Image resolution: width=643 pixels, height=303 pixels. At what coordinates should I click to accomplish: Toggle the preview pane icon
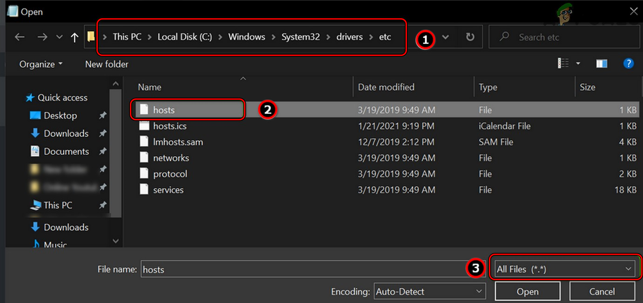602,63
